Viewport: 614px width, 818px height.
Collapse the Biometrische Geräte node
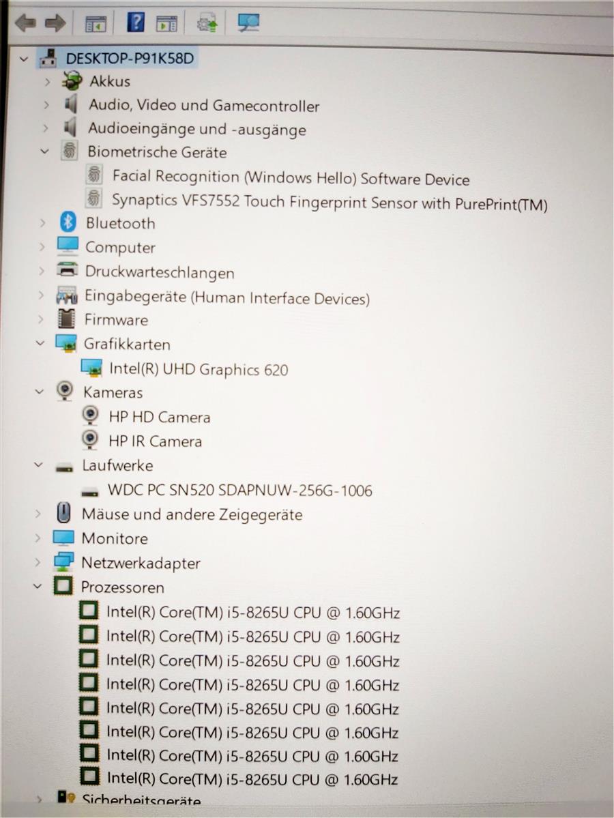pos(44,151)
